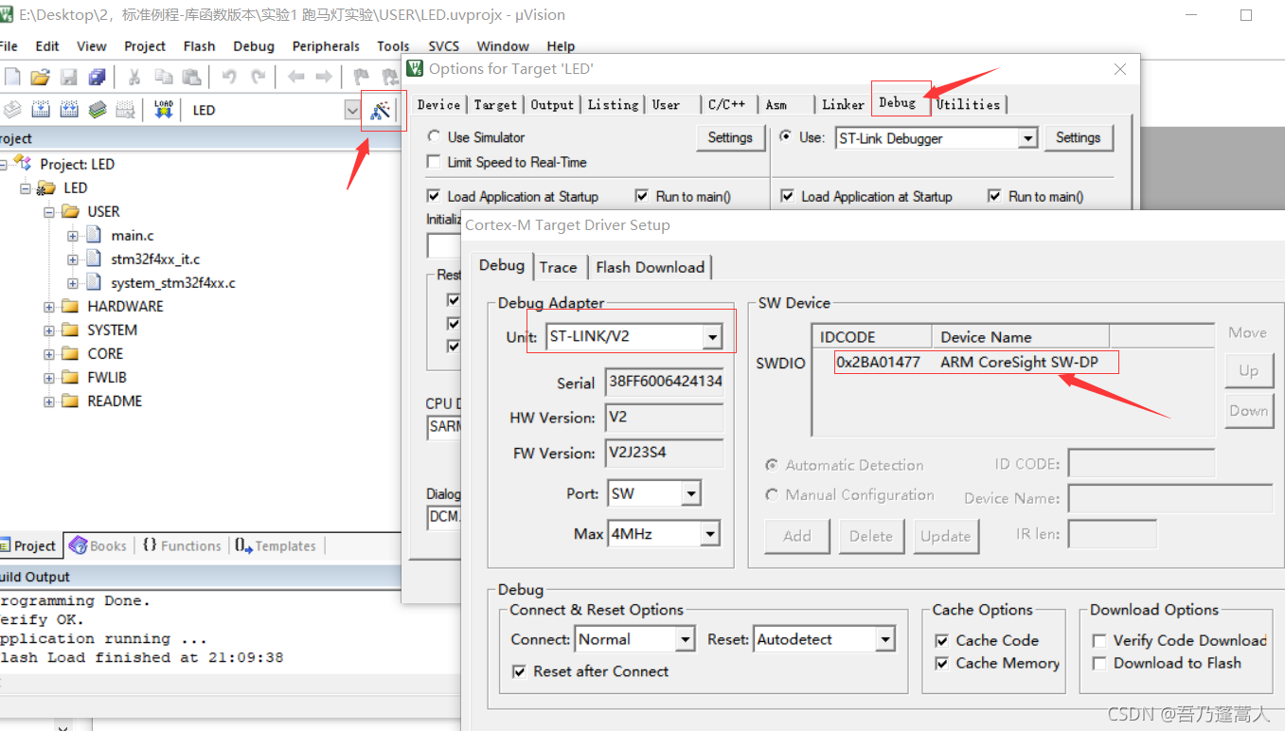Toggle Limit Speed to Real-Time checkbox
Screen dimensions: 1285x731
point(434,162)
